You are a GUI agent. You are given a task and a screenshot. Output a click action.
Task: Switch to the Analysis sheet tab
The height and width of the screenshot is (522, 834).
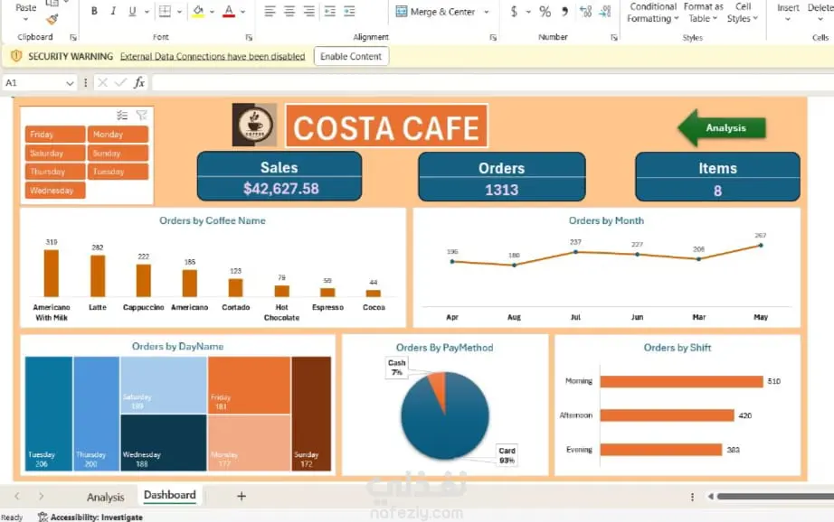105,497
